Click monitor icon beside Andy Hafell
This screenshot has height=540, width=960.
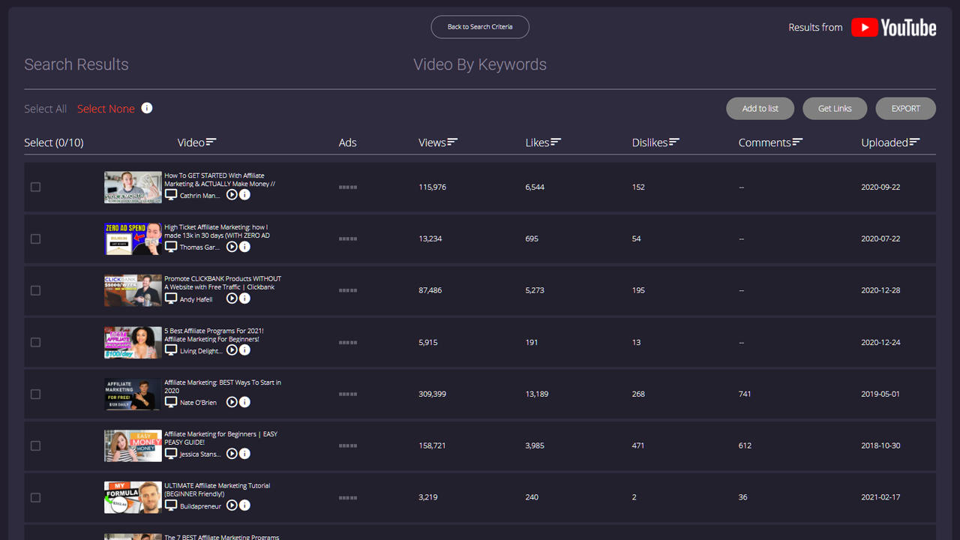point(171,298)
